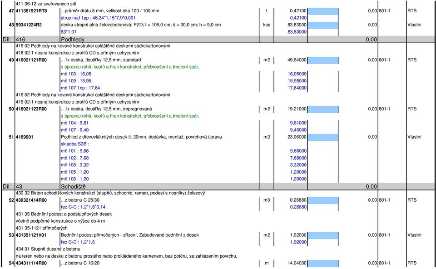
Task: Click the line 'mč 101 : 9,66'
Action: pyautogui.click(x=74, y=151)
